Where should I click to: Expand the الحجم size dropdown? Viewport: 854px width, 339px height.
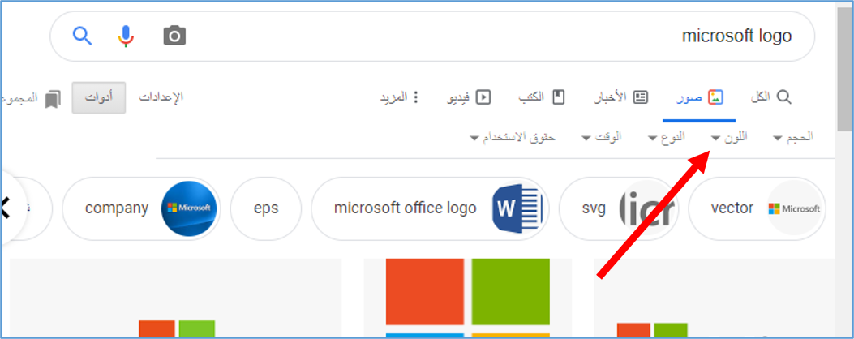793,137
